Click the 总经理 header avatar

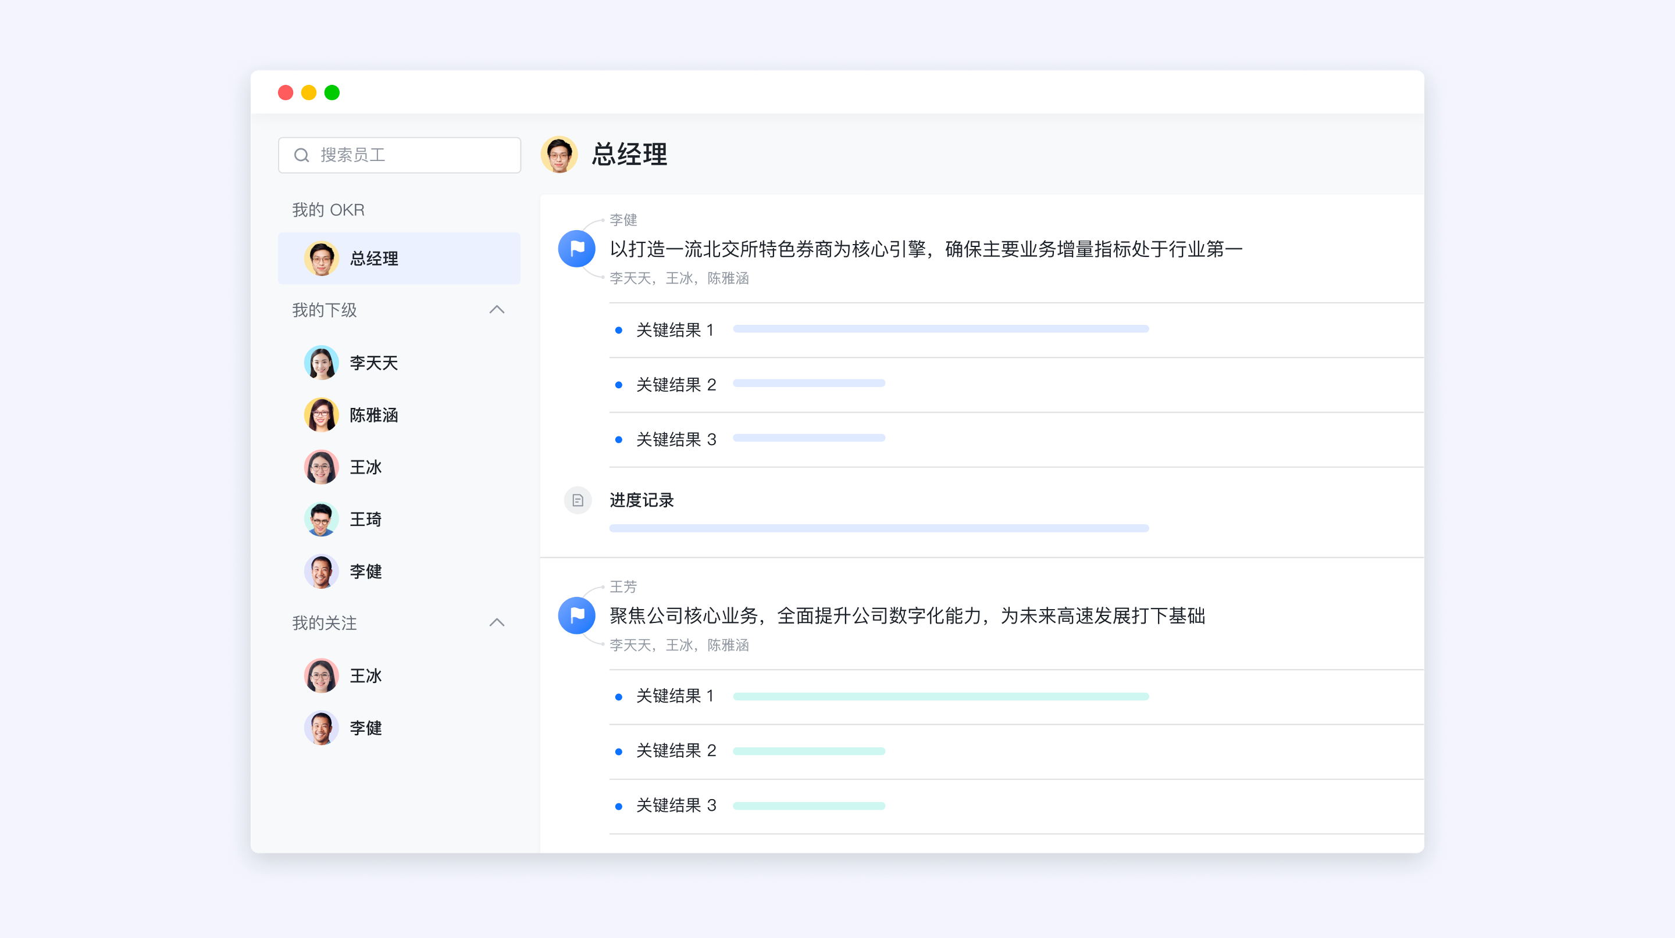[x=559, y=155]
